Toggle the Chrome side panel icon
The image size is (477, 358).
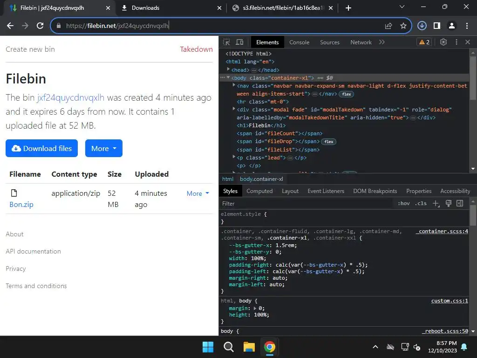pos(437,26)
